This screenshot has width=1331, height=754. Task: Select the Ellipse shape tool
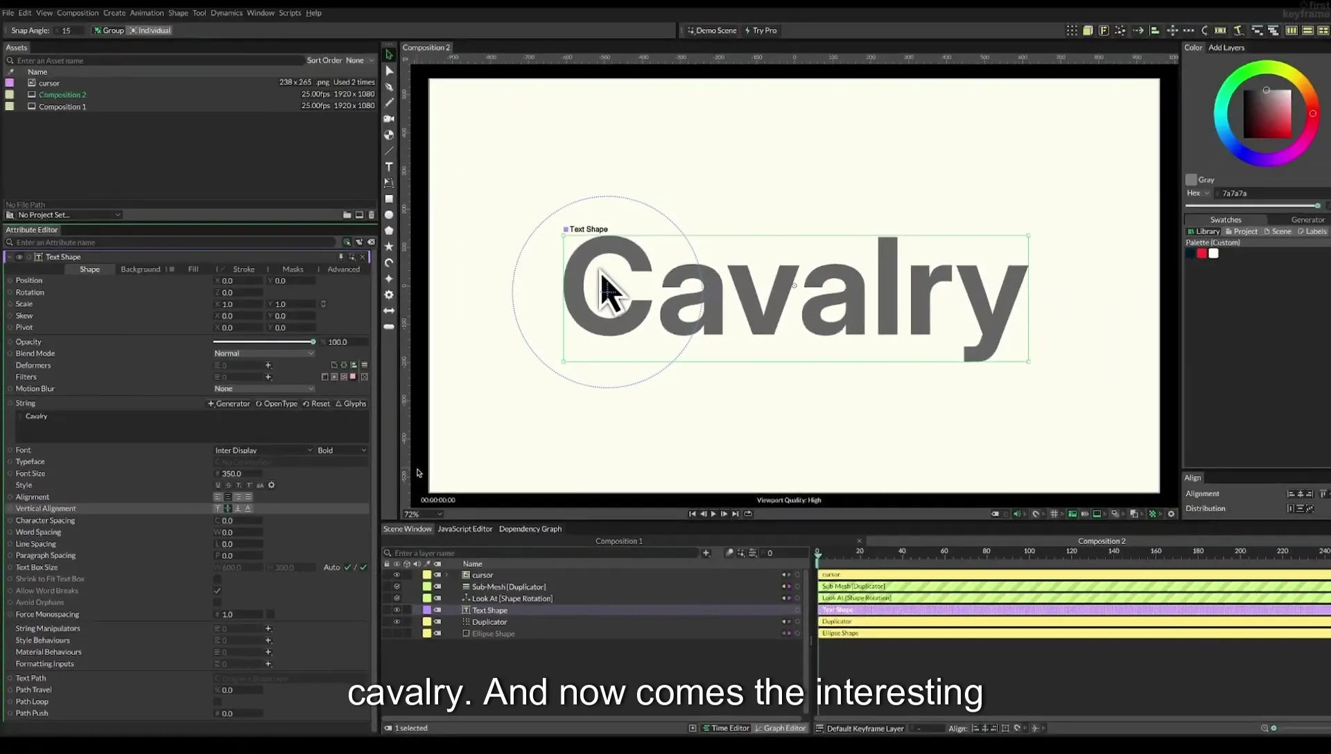pyautogui.click(x=389, y=215)
